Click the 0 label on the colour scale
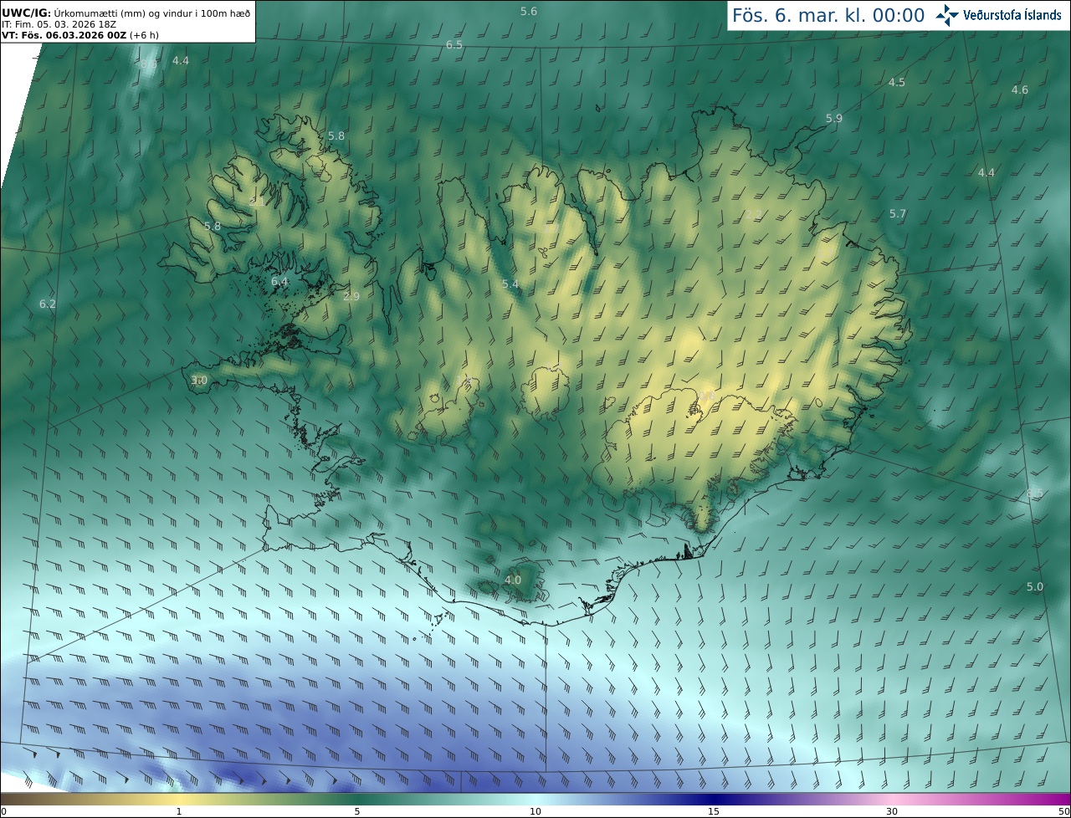 [3, 811]
